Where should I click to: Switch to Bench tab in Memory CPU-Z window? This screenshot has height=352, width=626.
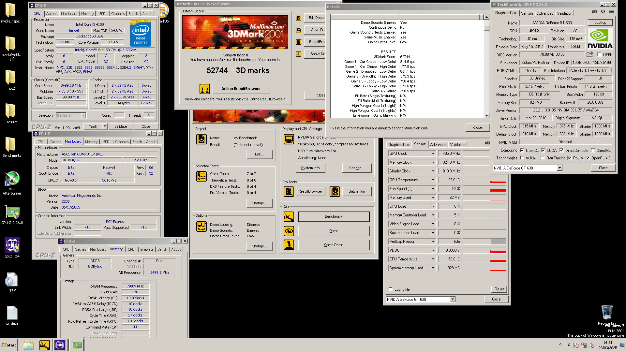point(162,249)
